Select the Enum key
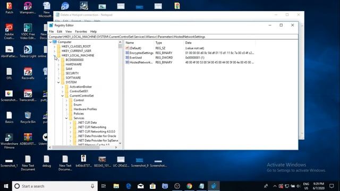This screenshot has width=340, height=191. pos(78,105)
